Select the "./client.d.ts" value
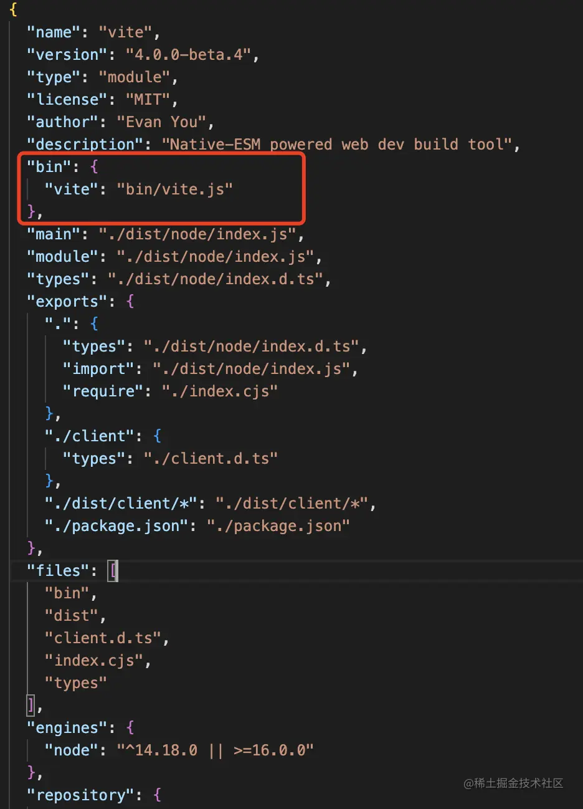The image size is (583, 809). 211,459
